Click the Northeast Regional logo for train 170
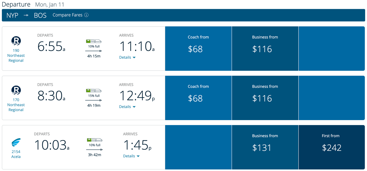The image size is (367, 171). pos(16,91)
